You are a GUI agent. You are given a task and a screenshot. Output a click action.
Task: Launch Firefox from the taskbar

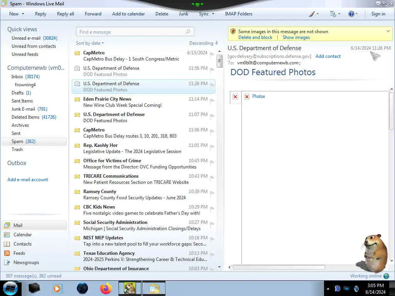(x=106, y=288)
